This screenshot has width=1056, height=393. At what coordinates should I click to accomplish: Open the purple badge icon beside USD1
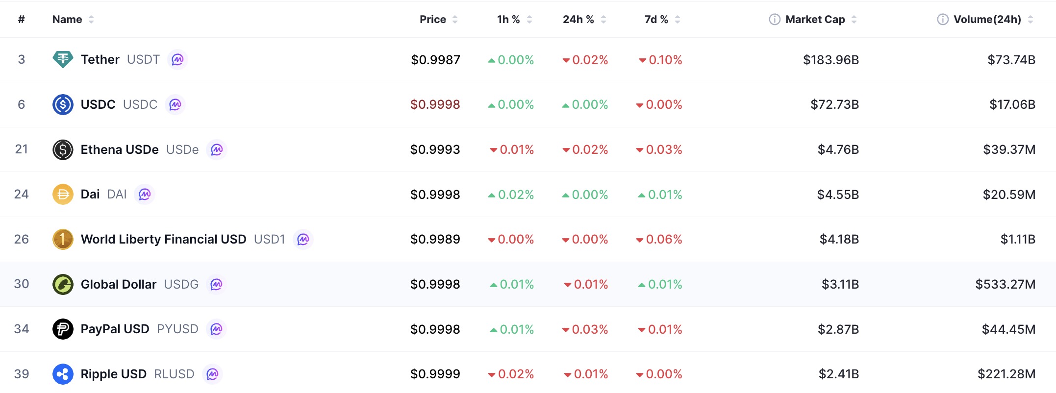303,239
